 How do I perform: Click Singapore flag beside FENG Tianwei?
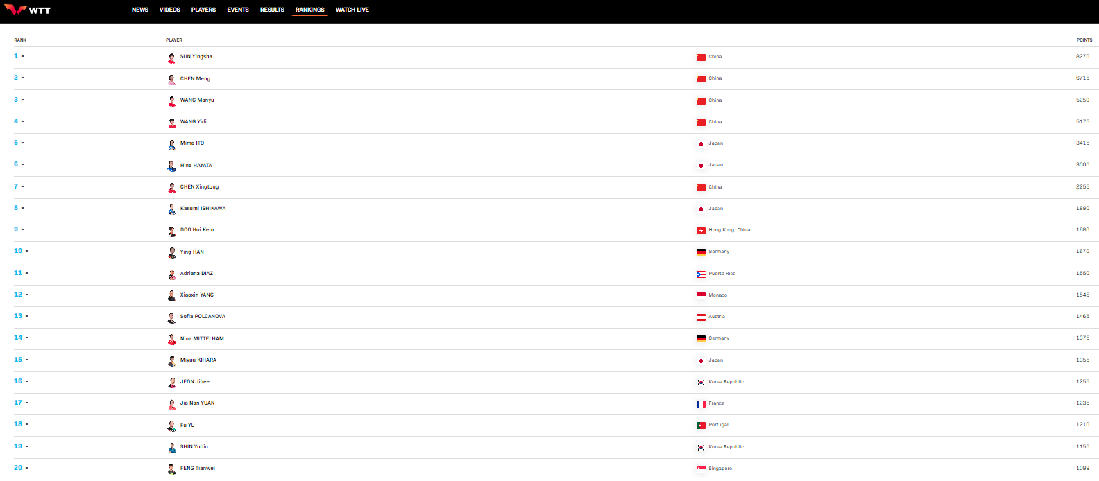[x=701, y=469]
